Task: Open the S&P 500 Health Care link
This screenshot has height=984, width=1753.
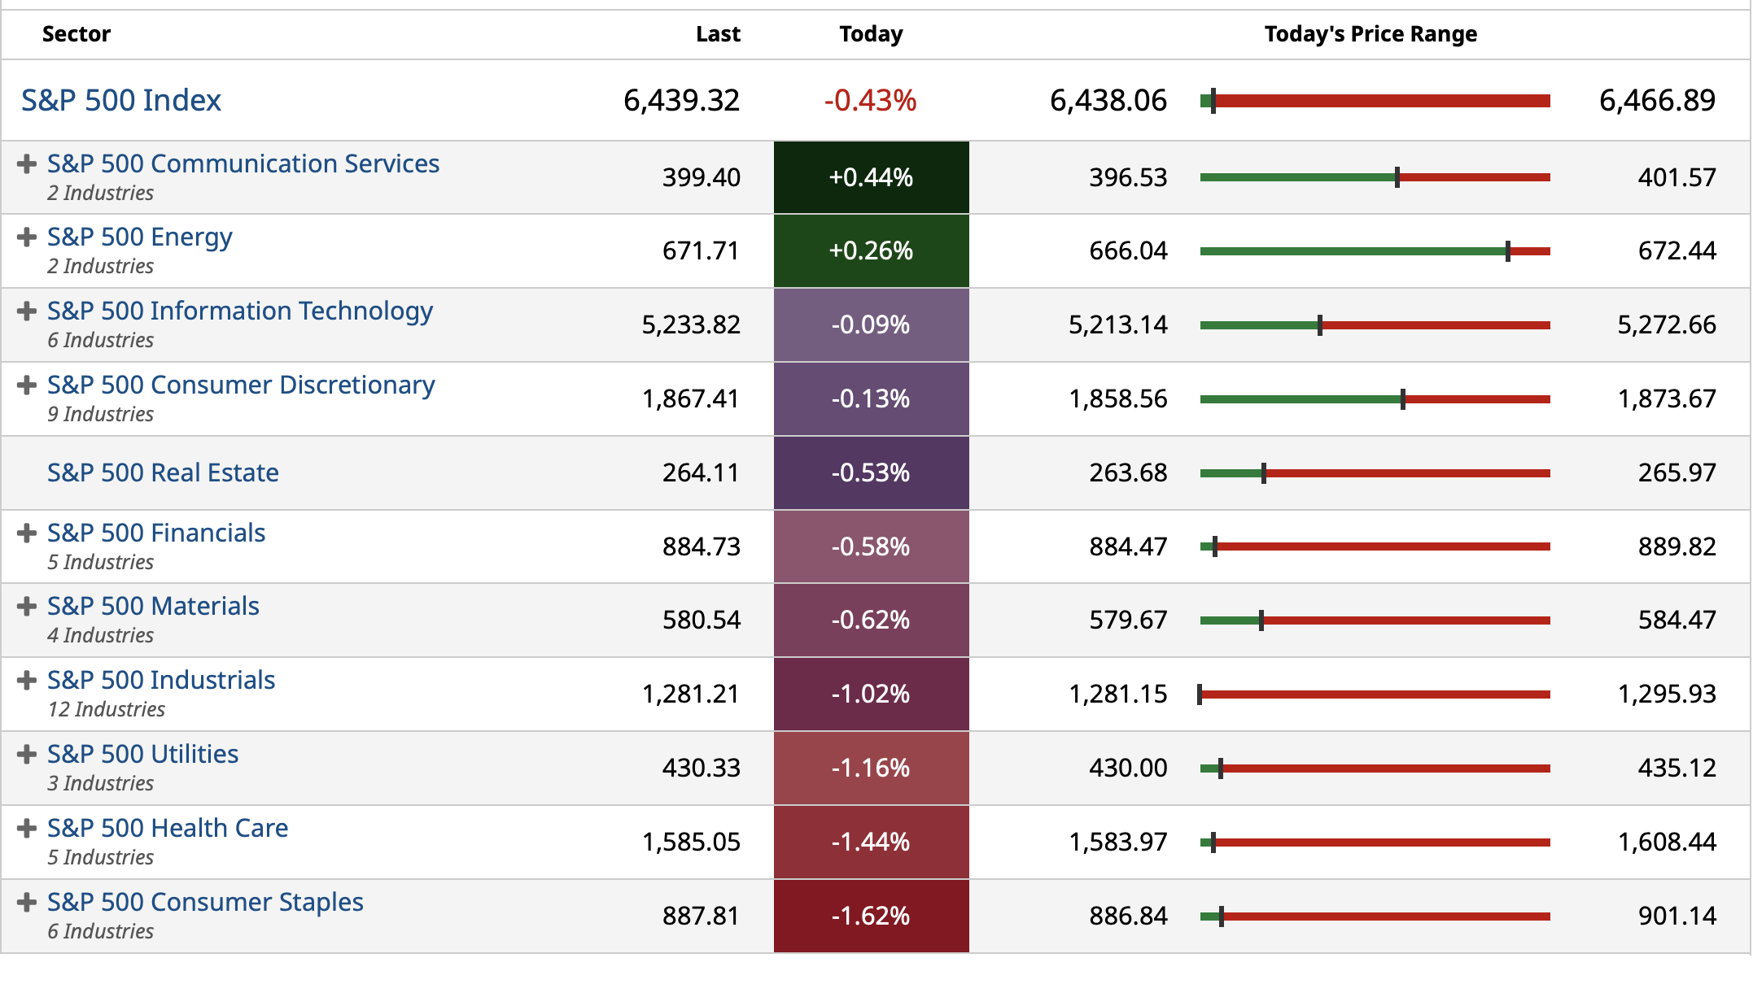Action: 168,828
